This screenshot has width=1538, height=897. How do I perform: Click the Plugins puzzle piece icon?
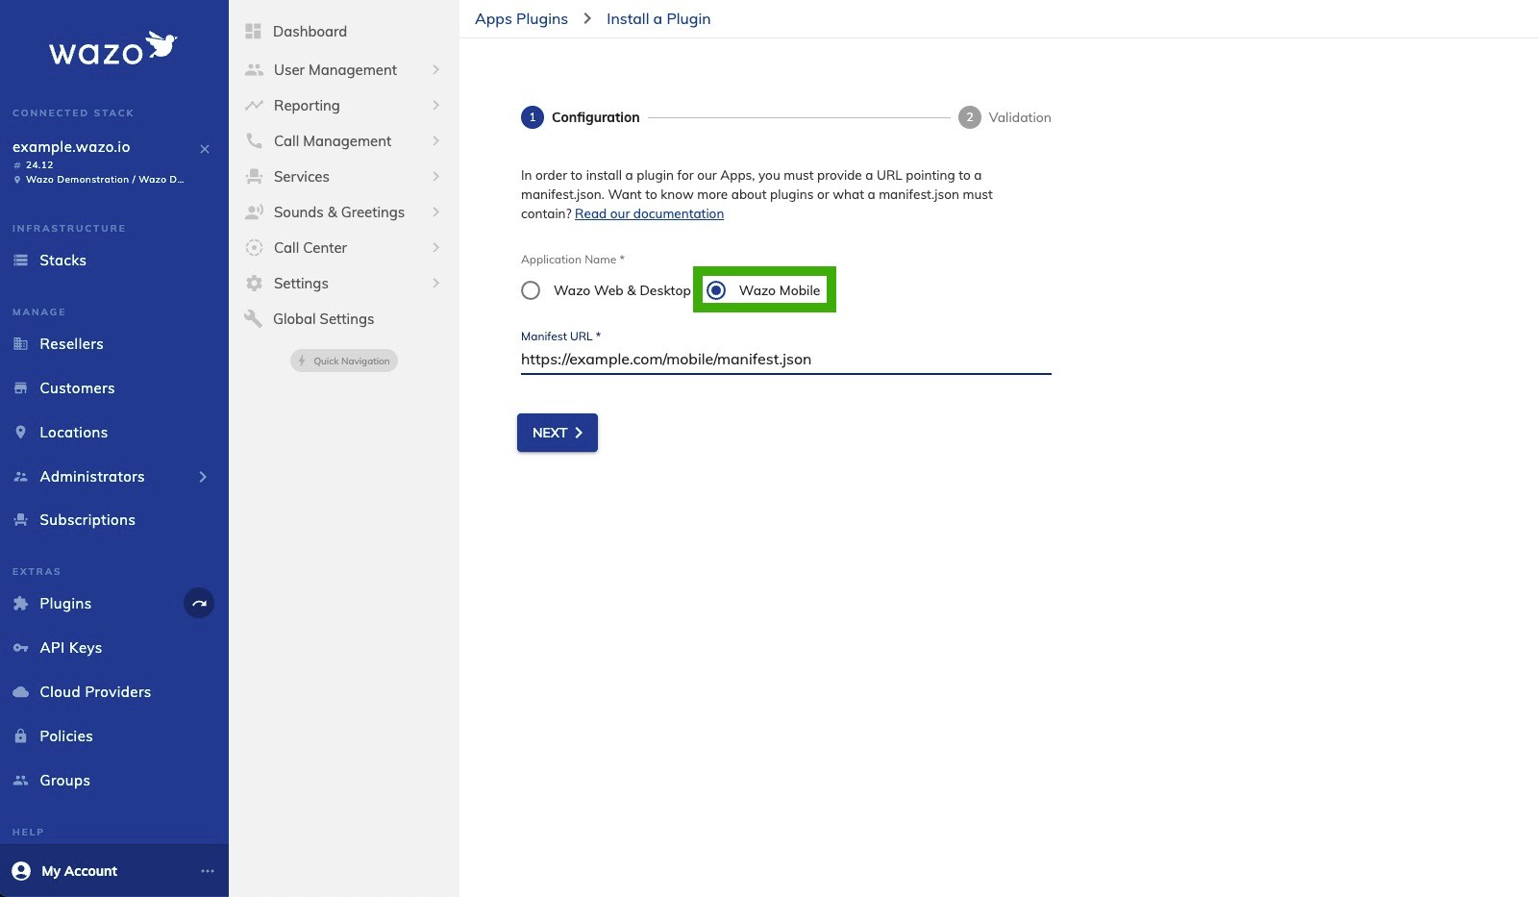pyautogui.click(x=20, y=604)
